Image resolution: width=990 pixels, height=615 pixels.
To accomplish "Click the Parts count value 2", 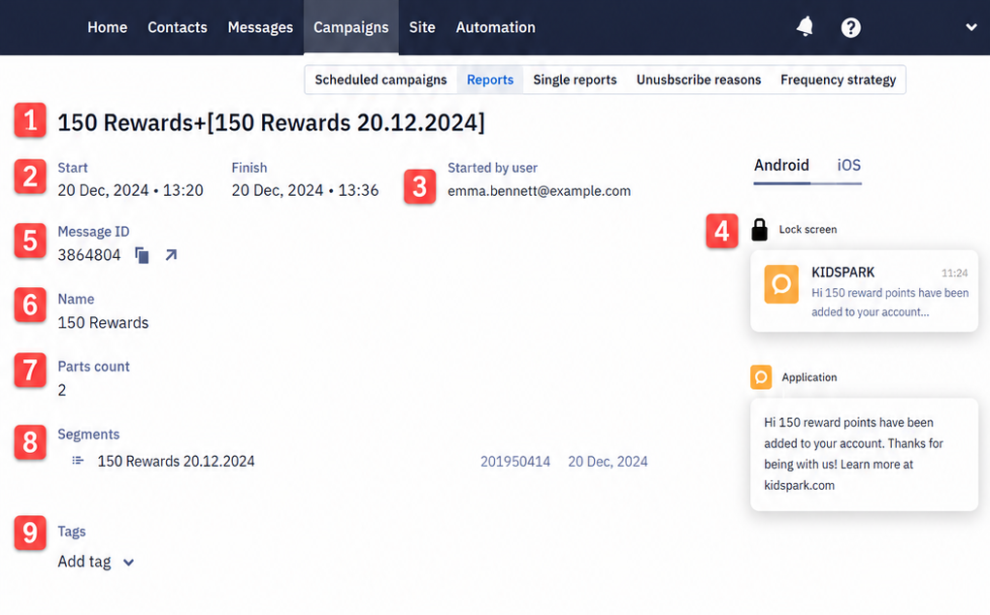I will tap(62, 390).
